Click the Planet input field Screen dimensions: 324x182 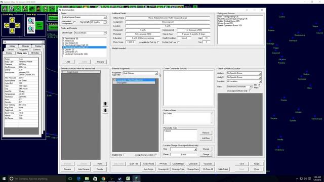(183, 154)
